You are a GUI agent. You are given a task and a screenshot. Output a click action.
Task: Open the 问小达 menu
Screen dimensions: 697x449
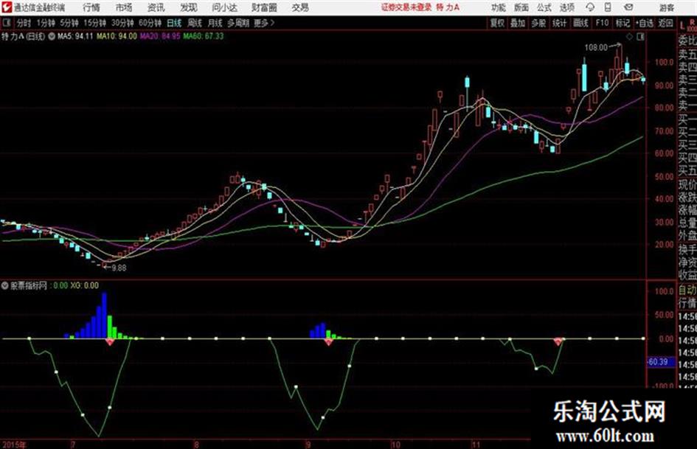[x=224, y=7]
